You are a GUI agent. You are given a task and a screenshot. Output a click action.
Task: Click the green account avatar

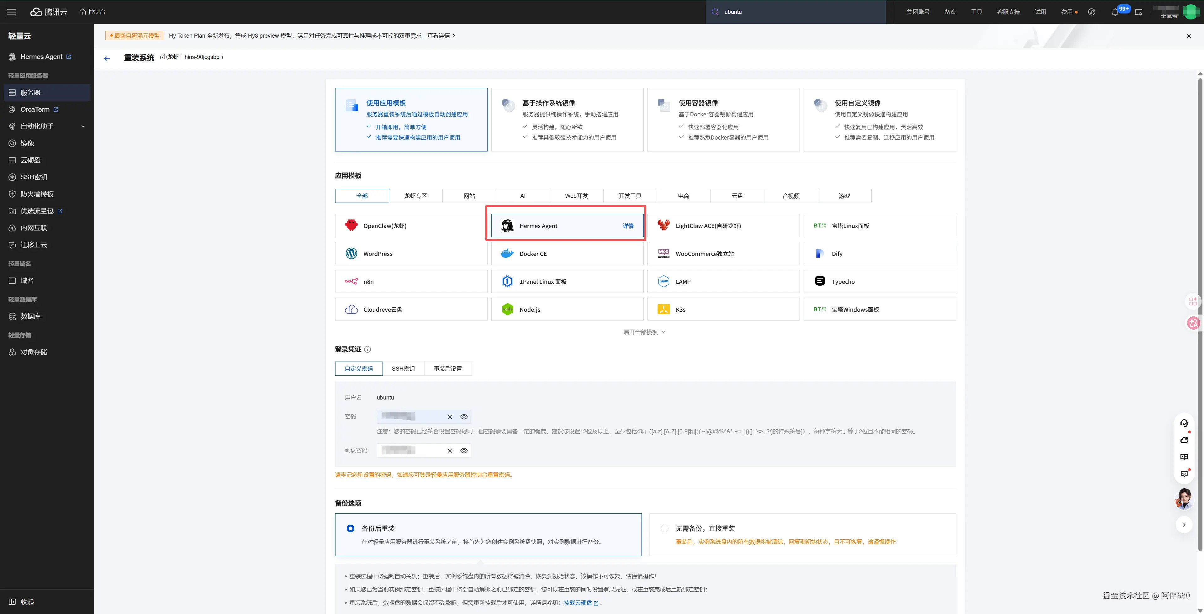(1191, 12)
